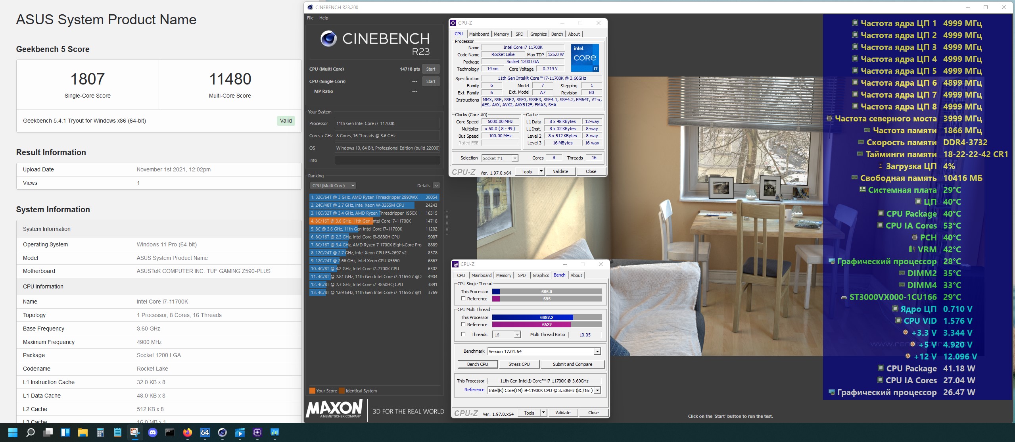Viewport: 1015px width, 442px height.
Task: Open Firefox from the taskbar
Action: 187,432
